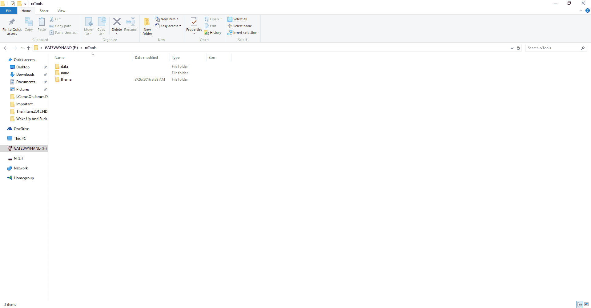This screenshot has width=591, height=308.
Task: Switch to the Home ribbon tab
Action: [26, 11]
